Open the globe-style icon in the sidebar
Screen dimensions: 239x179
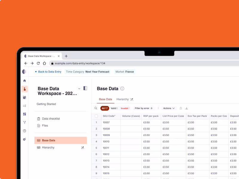tap(24, 98)
